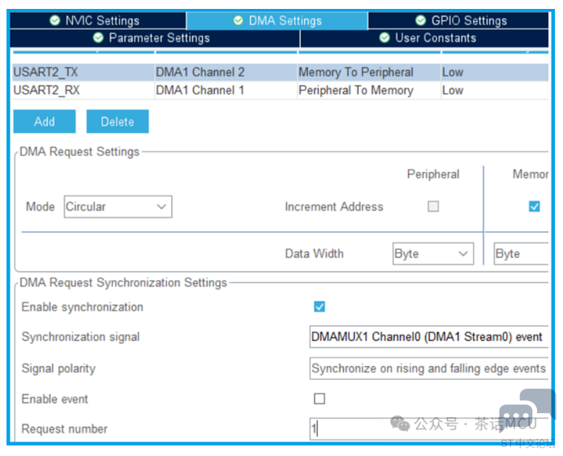Screen dimensions: 563x456
Task: Switch to the NVIC Settings tab
Action: click(94, 20)
